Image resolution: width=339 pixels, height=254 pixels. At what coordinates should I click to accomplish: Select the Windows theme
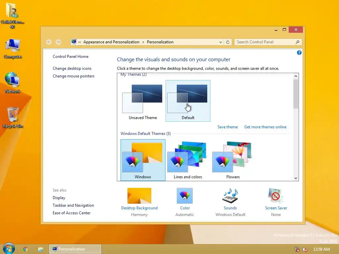pos(143,160)
